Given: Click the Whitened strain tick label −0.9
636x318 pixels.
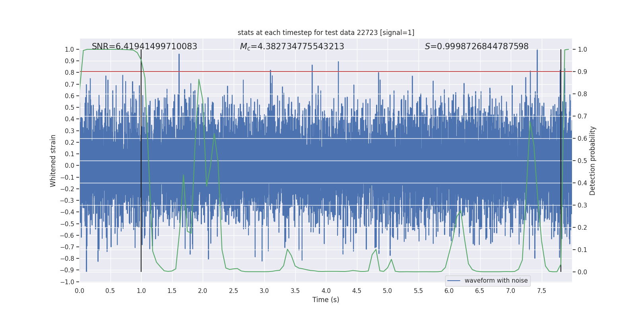Looking at the screenshot, I should (67, 270).
